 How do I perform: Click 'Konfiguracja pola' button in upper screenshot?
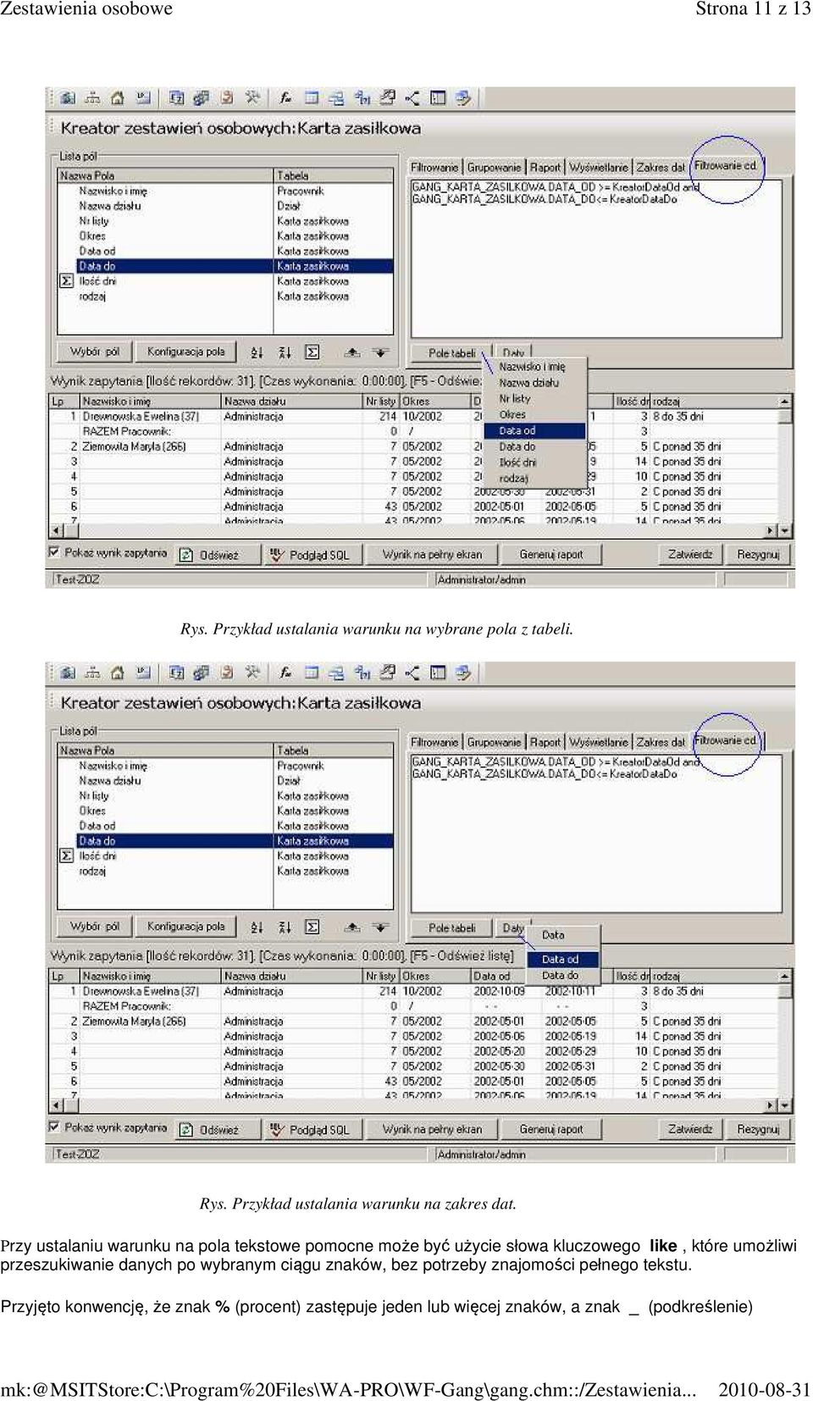point(186,352)
